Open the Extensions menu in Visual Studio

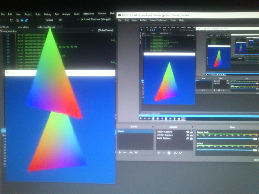88,14
